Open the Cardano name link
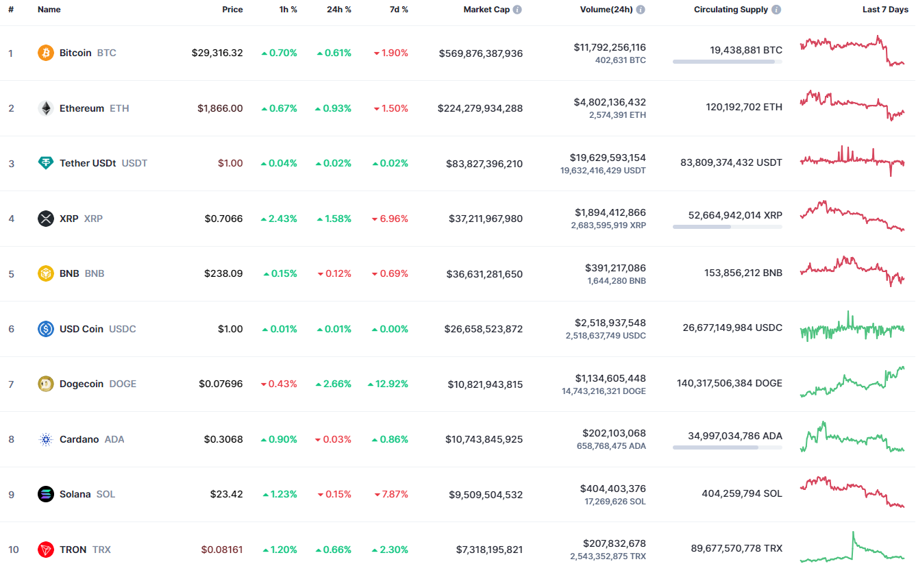Image resolution: width=916 pixels, height=577 pixels. pos(79,439)
